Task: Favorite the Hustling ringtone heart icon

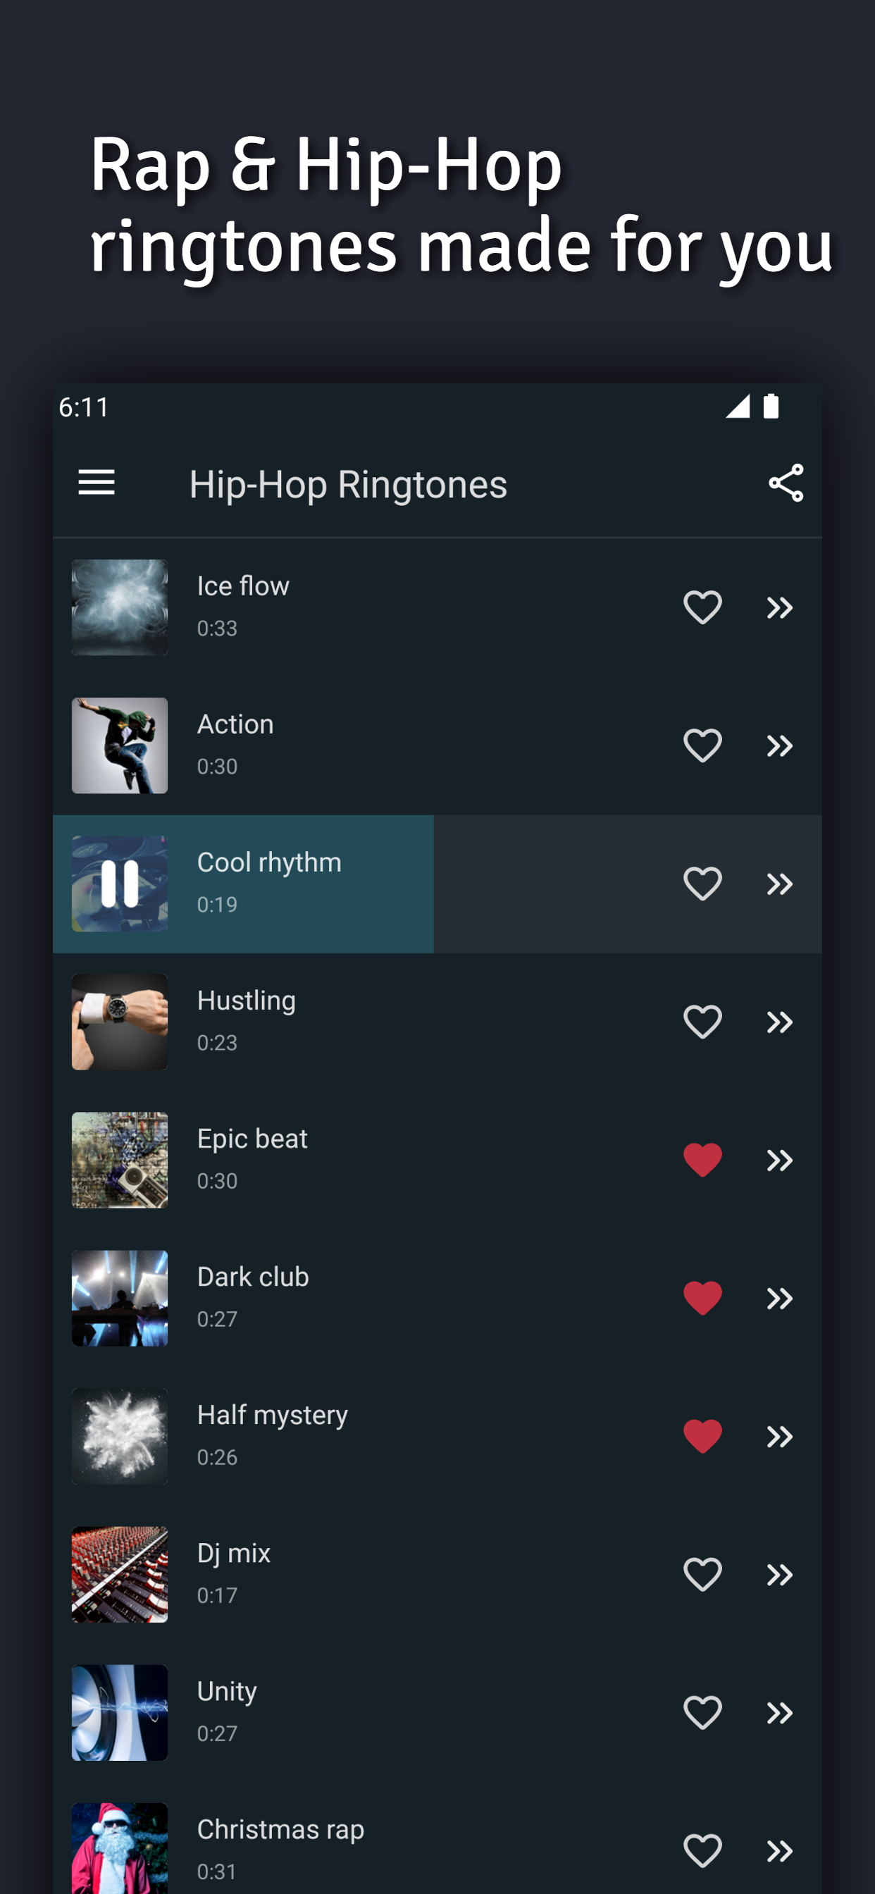Action: [702, 1020]
